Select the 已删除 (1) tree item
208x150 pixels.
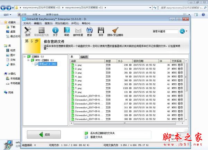38,57
